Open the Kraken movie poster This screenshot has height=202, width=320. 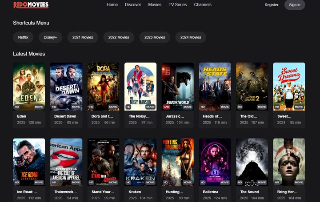pyautogui.click(x=140, y=162)
